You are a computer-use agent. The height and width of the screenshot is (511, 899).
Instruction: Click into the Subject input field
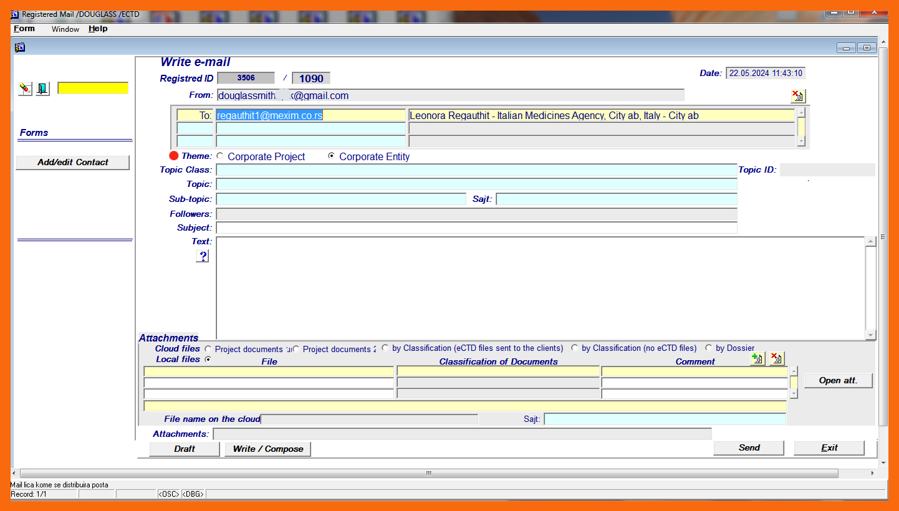(476, 228)
